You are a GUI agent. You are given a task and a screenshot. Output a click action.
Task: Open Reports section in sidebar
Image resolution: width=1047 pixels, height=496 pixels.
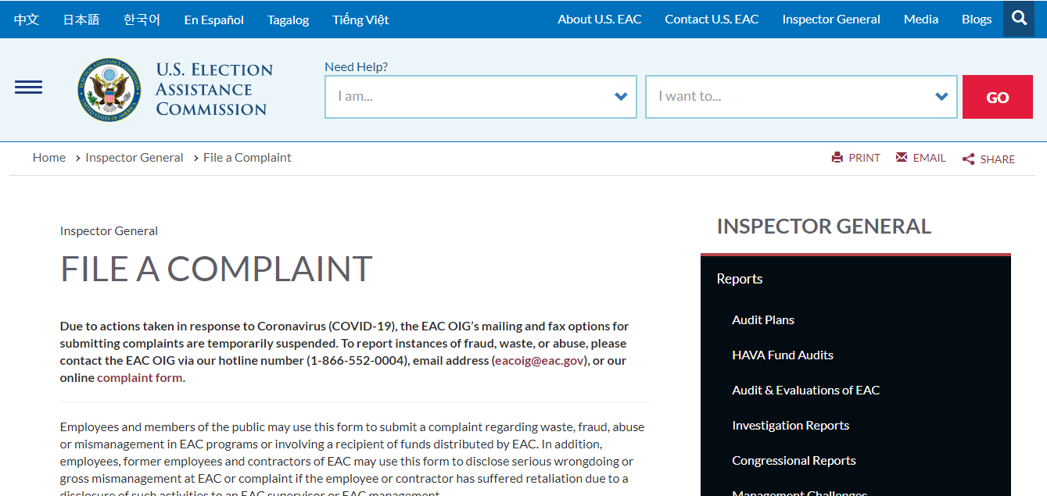739,279
